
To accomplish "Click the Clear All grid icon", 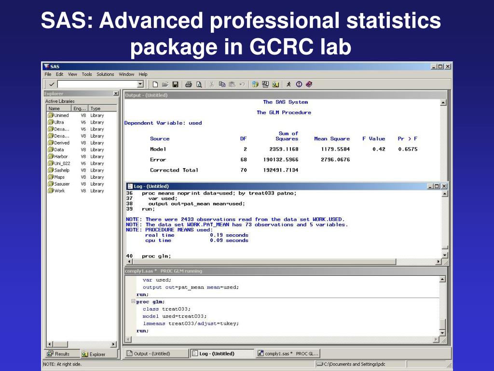I will [x=265, y=84].
